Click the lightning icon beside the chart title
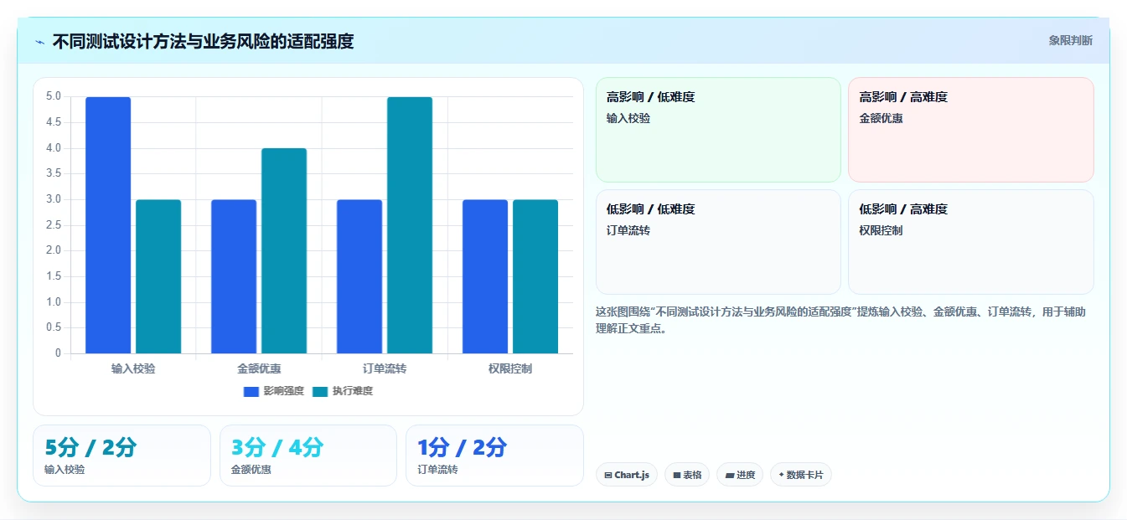 40,42
